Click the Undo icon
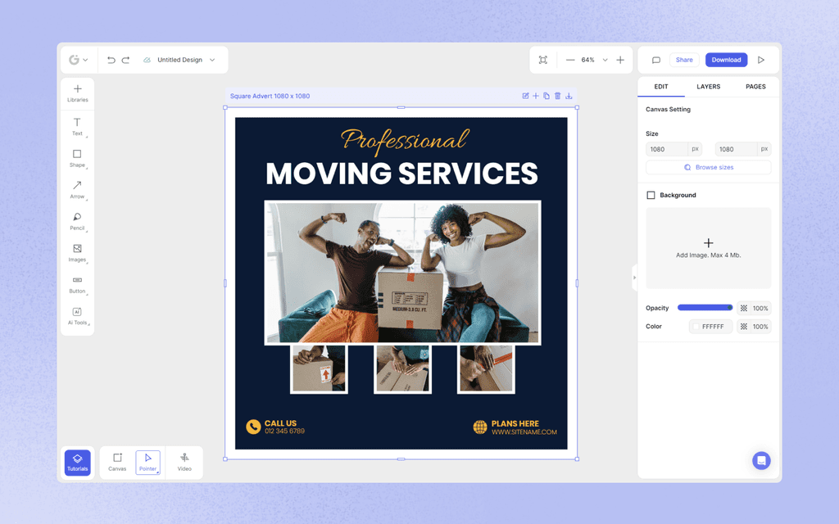 (x=111, y=59)
